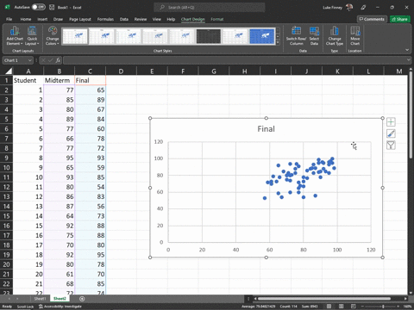Screen dimensions: 414x310
Task: Select the dark chart style thumbnail
Action: (209, 36)
